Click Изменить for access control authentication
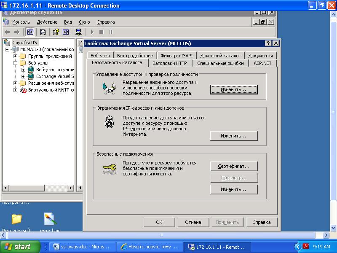 [234, 89]
